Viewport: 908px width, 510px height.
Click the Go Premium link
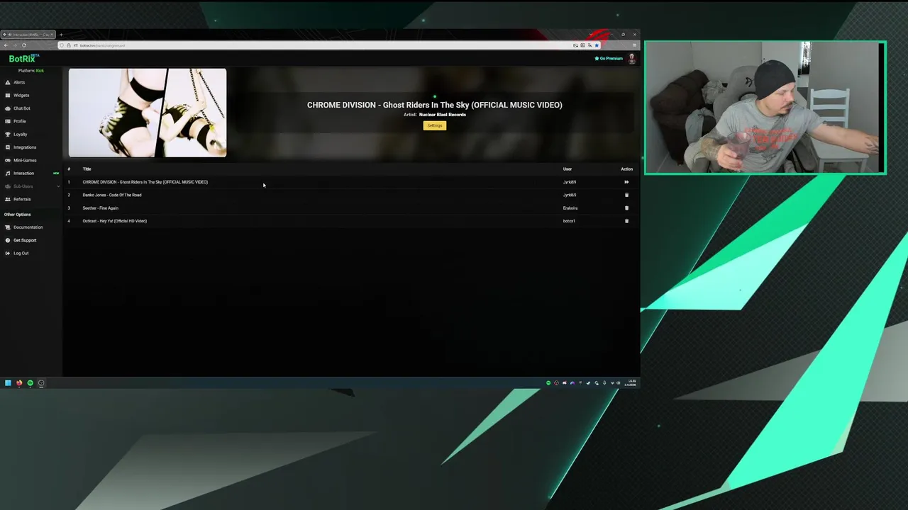click(x=609, y=58)
